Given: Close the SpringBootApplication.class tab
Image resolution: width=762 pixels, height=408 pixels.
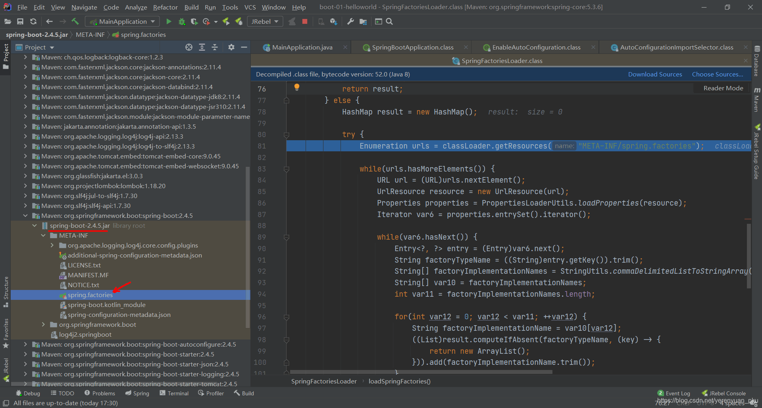Looking at the screenshot, I should 466,47.
